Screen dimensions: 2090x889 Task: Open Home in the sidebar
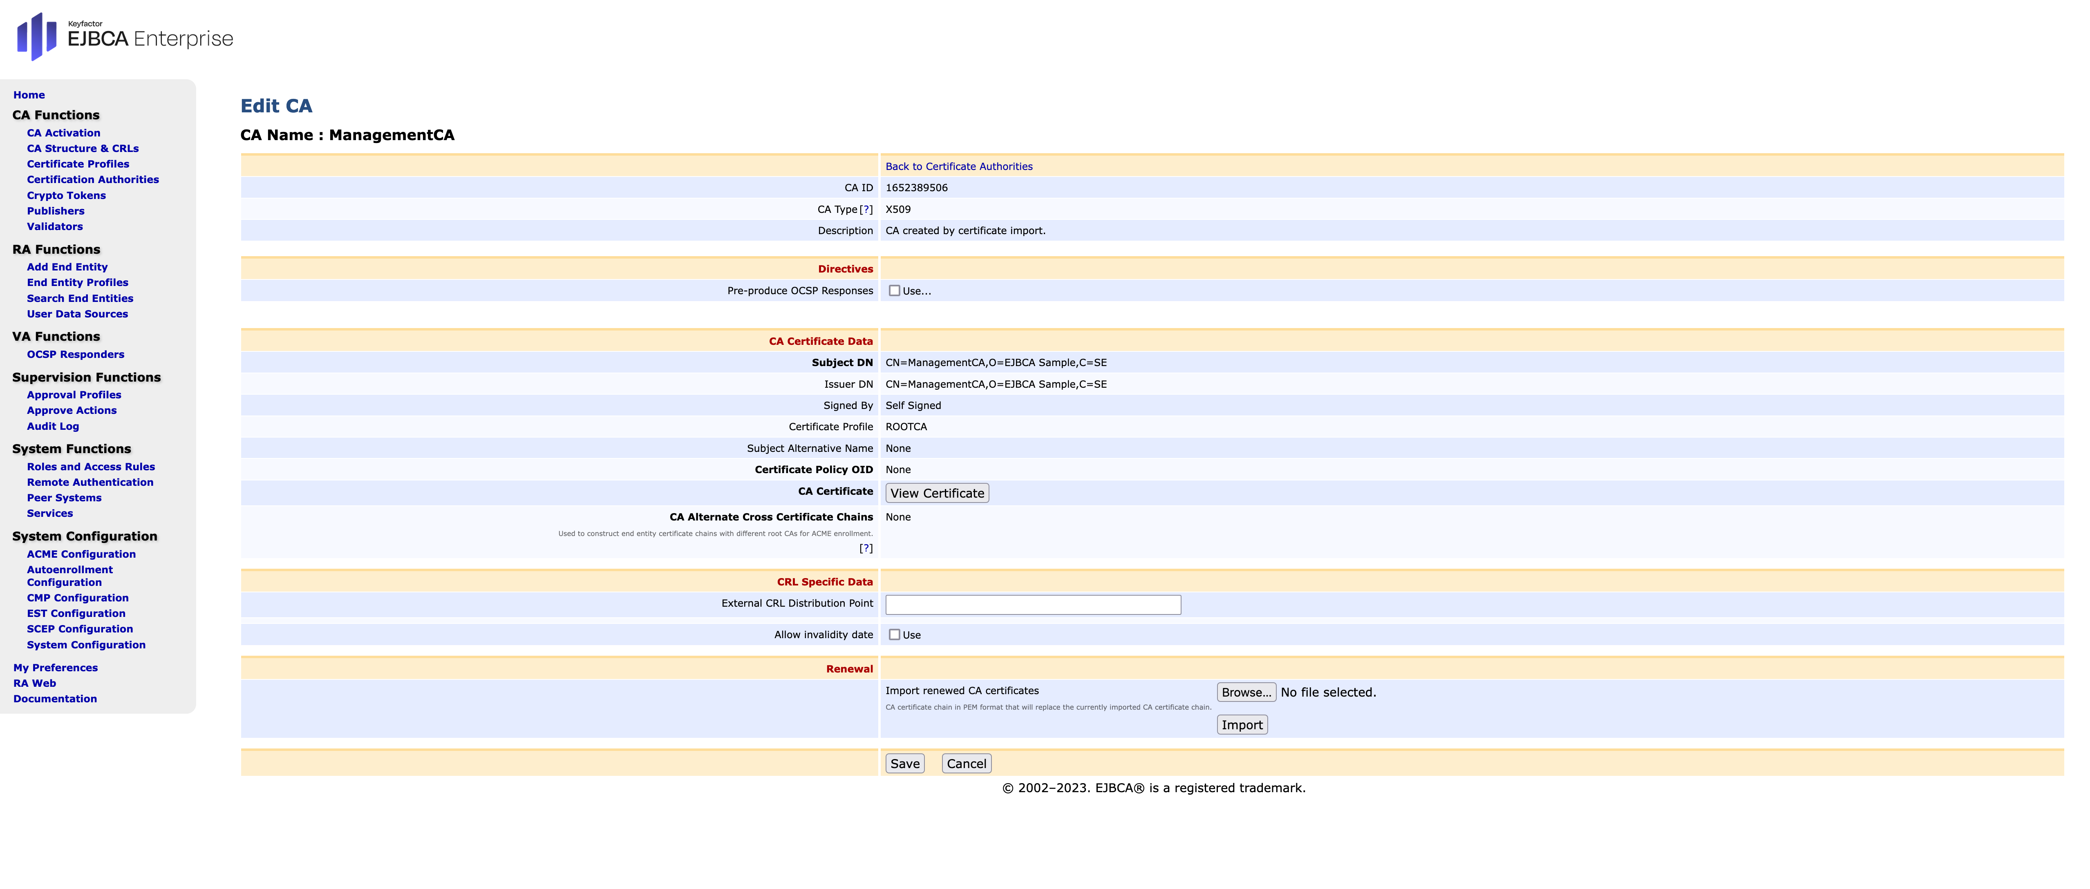[x=29, y=95]
